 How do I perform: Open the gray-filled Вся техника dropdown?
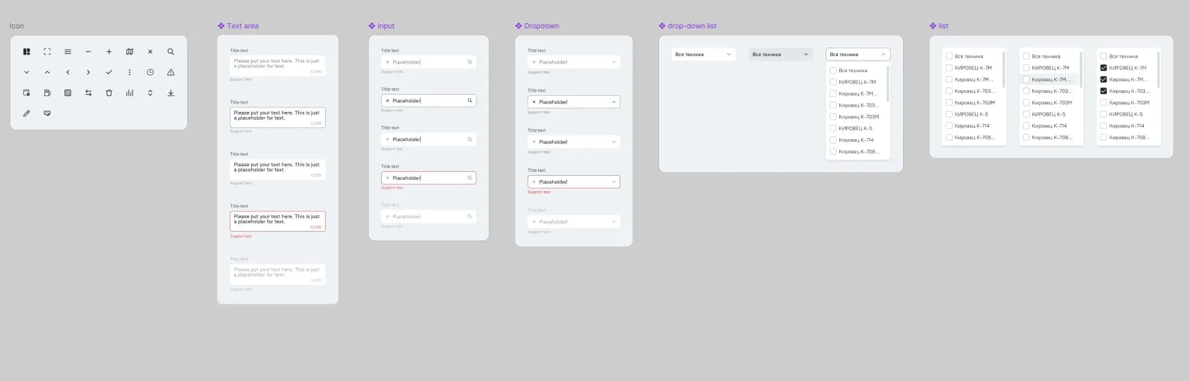pos(781,54)
